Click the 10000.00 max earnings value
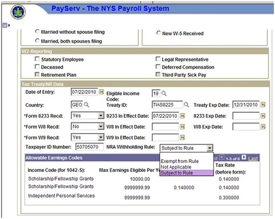Screen dimensions: 275x219 click(x=140, y=179)
